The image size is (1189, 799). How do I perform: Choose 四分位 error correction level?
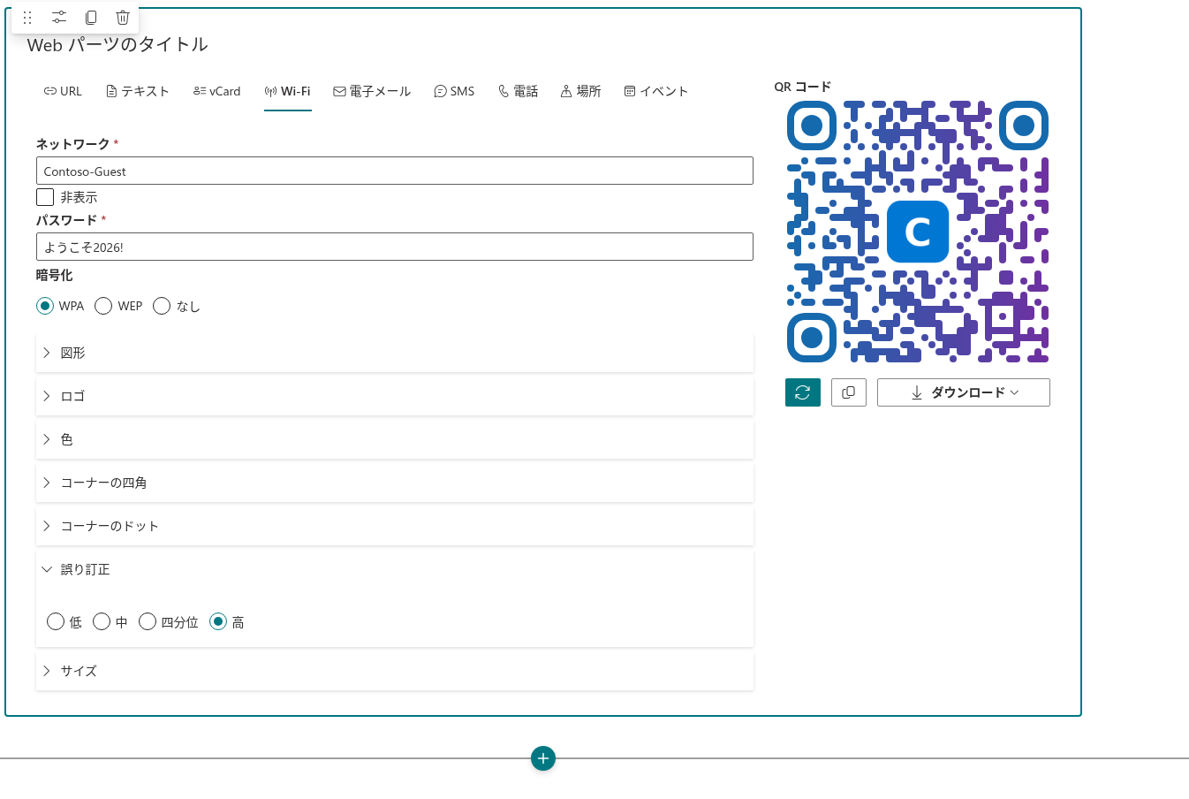148,621
